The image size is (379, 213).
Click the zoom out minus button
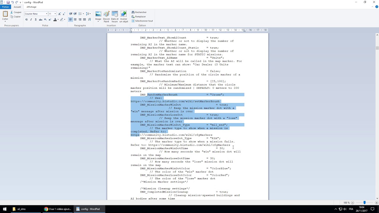tap(352, 203)
